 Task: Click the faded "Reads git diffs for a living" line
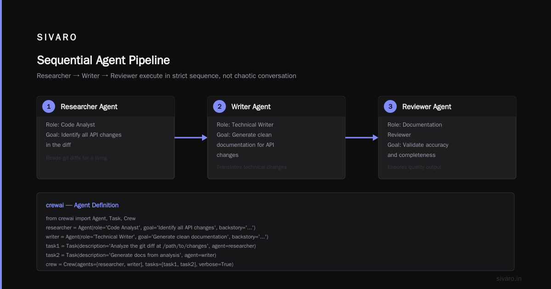(x=76, y=158)
